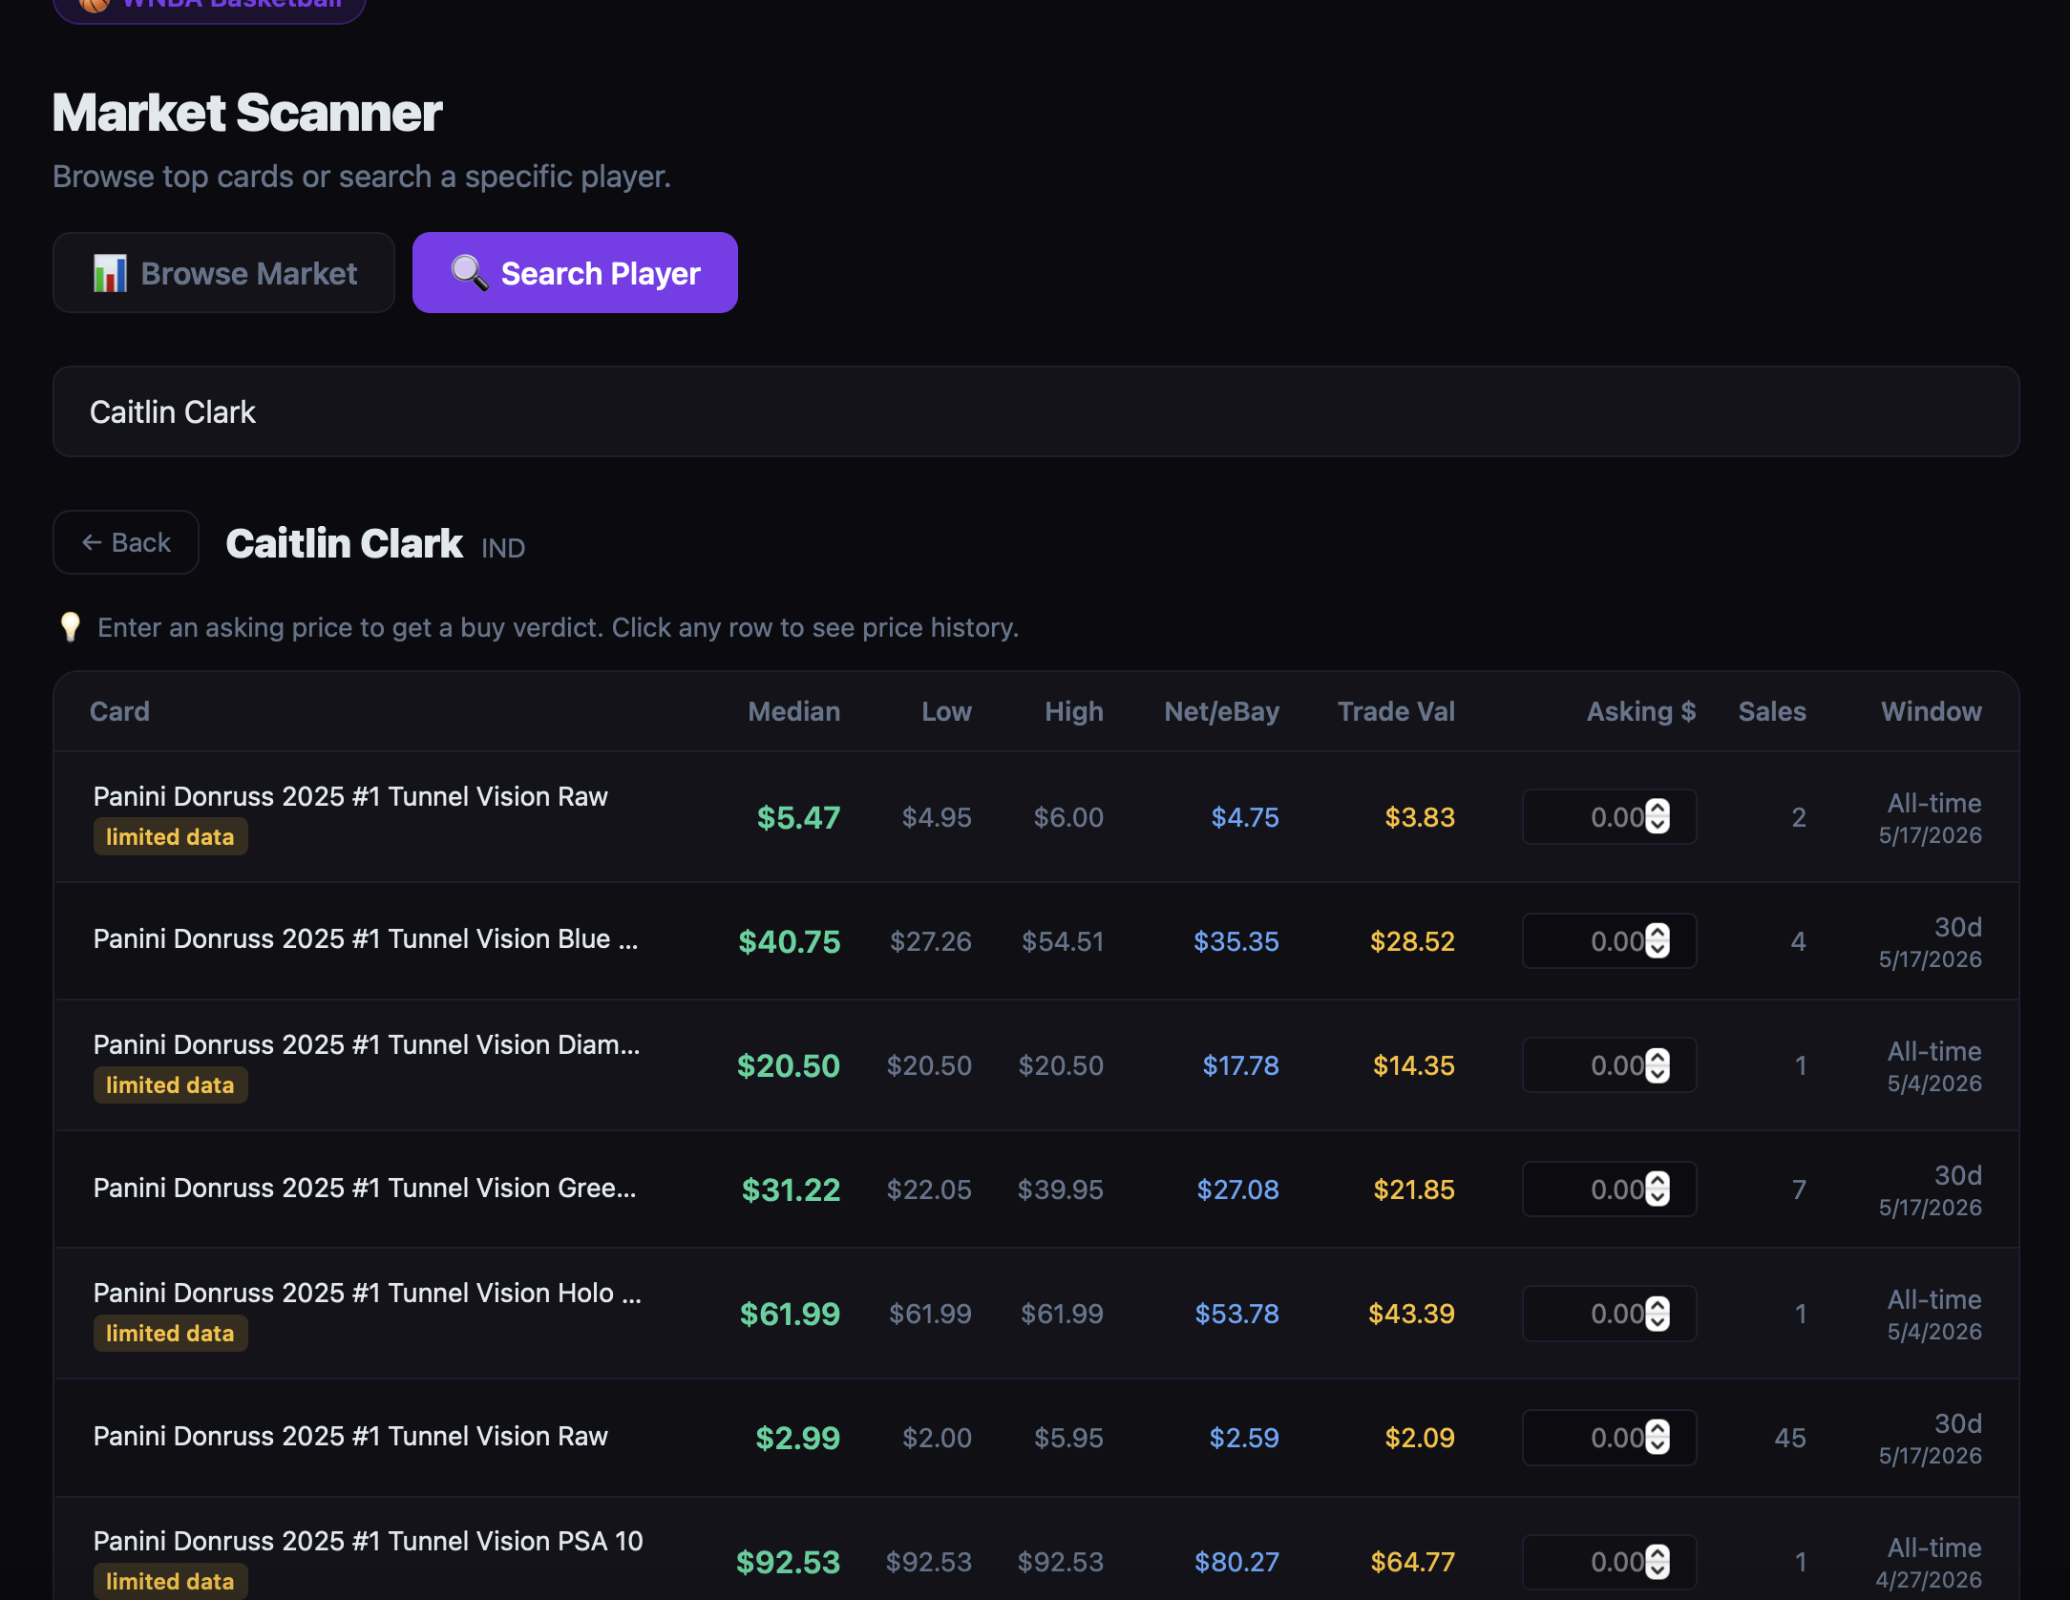This screenshot has height=1600, width=2070.
Task: Click asking price stepper in the $31.22 row
Action: 1658,1189
